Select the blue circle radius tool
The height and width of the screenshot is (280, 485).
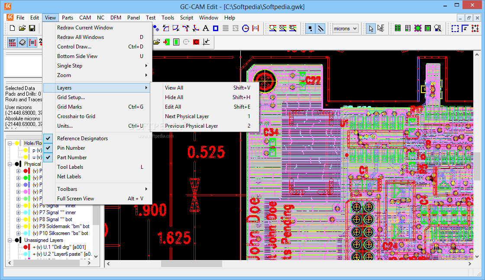coord(245,29)
